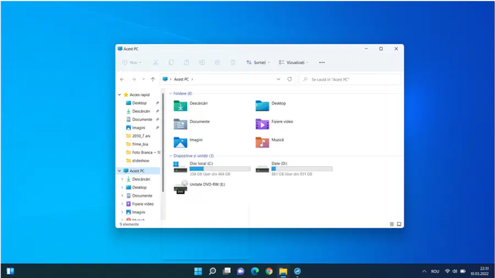Click the navigation pane scrollbar
The height and width of the screenshot is (278, 495).
(163, 142)
